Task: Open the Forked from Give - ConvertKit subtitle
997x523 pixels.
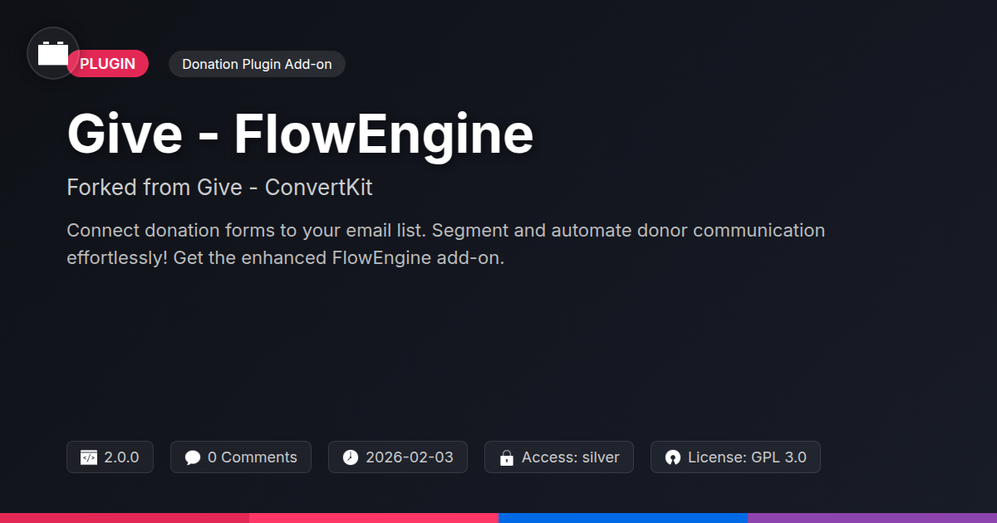Action: [x=219, y=188]
